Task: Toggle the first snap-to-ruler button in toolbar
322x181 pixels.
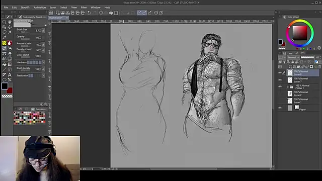Action: pyautogui.click(x=139, y=13)
